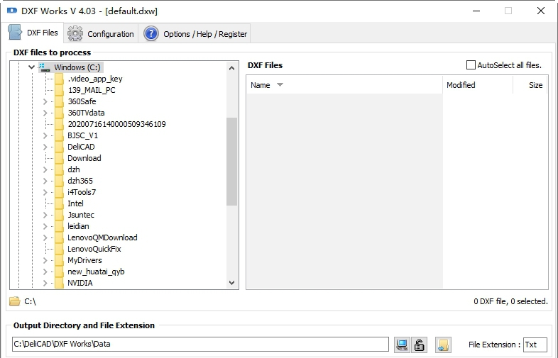
Task: Click the folder icon for MyDrivers
Action: tap(60, 260)
